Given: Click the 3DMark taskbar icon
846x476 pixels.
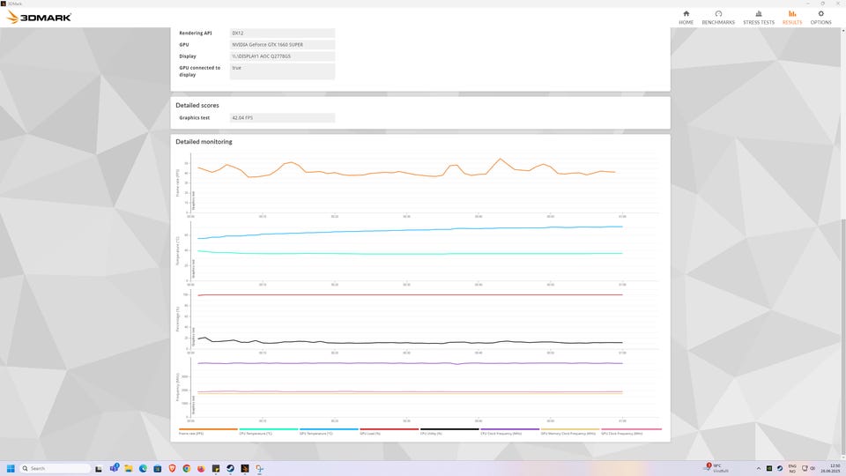Looking at the screenshot, I should tap(245, 468).
